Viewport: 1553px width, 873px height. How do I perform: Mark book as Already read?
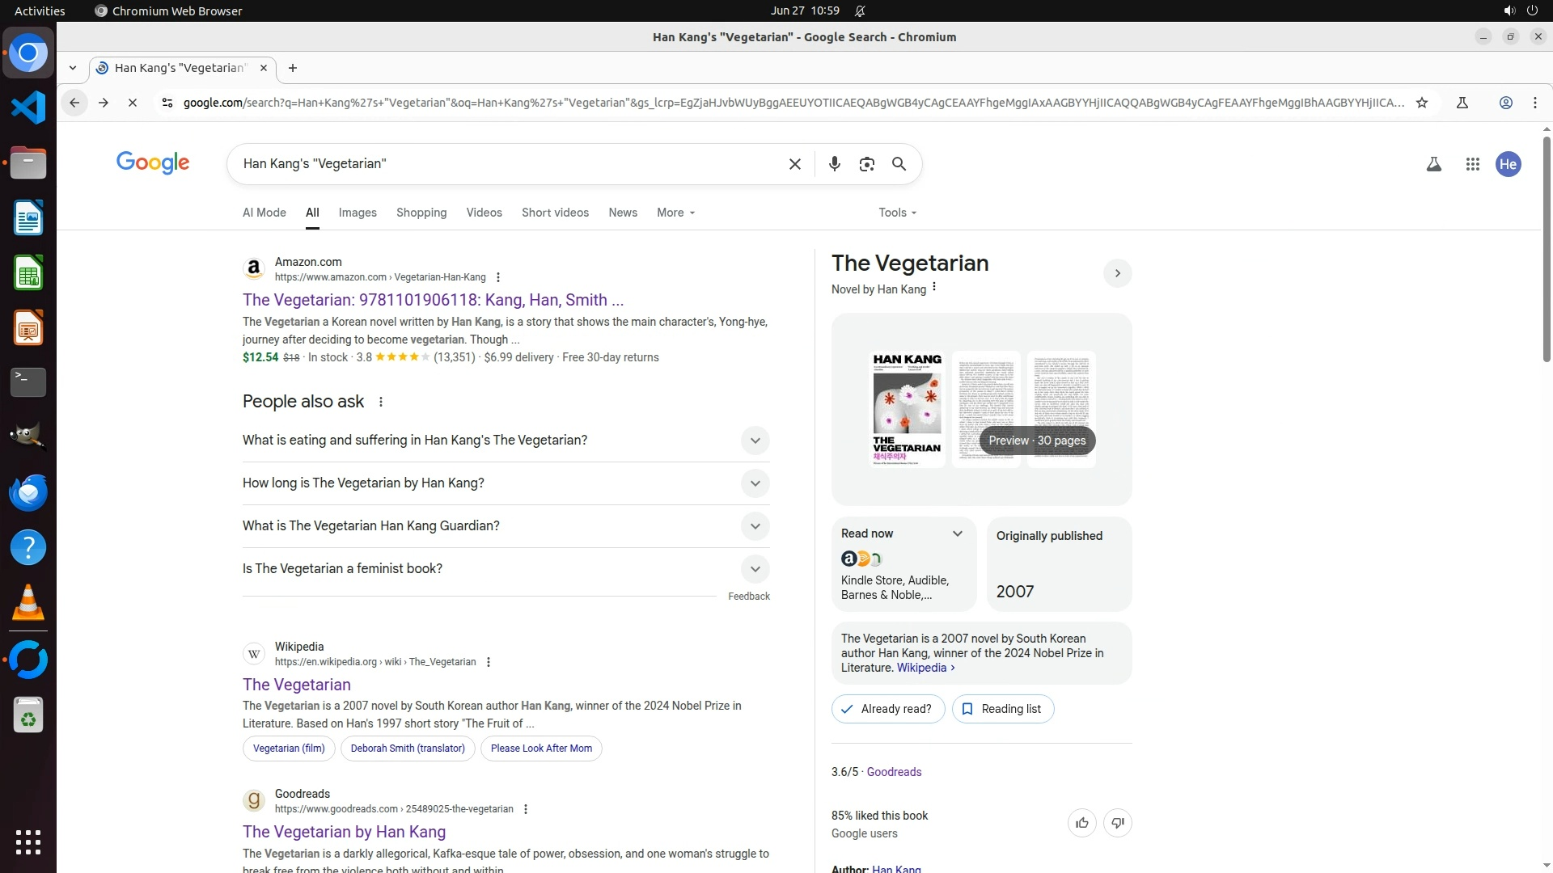887,709
